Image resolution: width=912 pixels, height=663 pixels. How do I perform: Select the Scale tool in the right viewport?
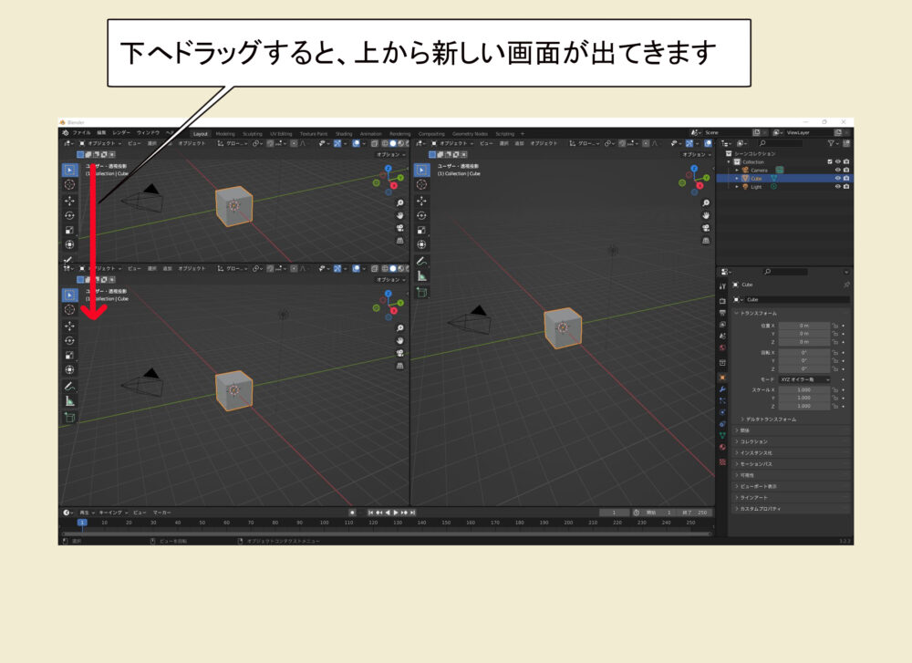pos(421,230)
